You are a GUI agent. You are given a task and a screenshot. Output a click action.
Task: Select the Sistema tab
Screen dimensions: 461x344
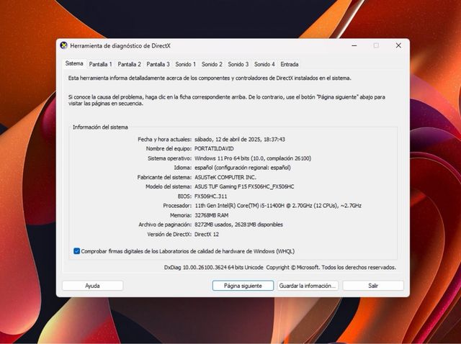click(x=74, y=63)
